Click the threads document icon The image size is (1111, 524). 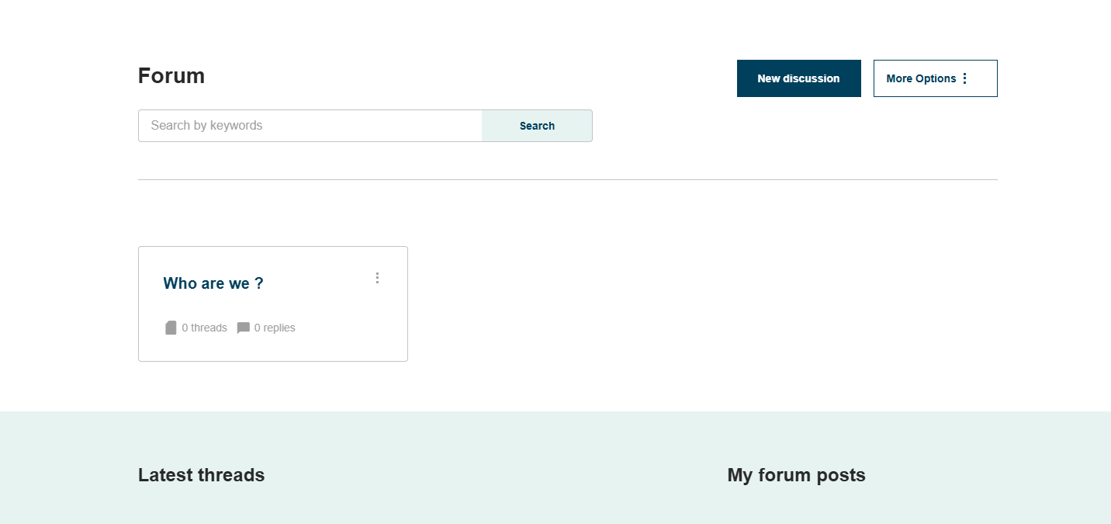point(171,328)
